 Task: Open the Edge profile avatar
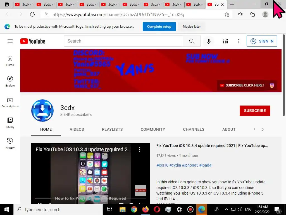click(265, 14)
